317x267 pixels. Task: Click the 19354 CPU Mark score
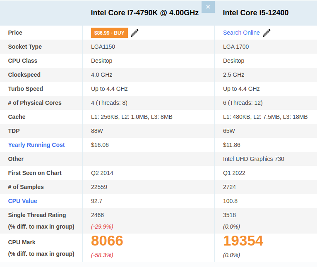pyautogui.click(x=243, y=241)
